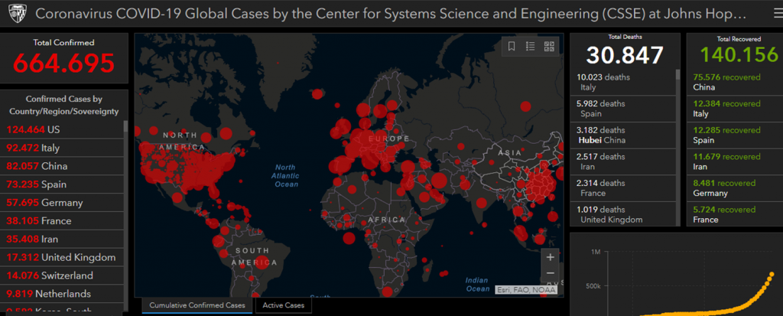Screen dimensions: 783x316
Task: Open the hamburger menu in header
Action: (766, 15)
